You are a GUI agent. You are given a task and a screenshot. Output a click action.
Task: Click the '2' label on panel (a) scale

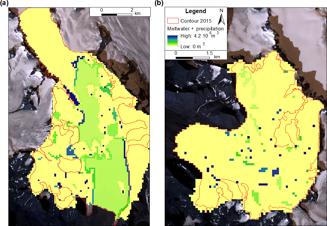click(x=132, y=10)
